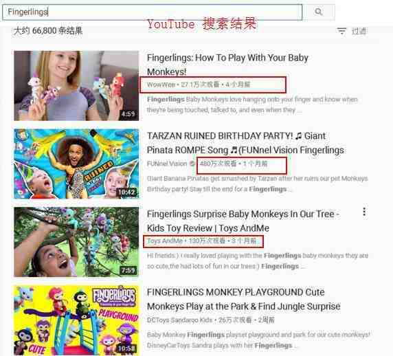
Task: Visit the WowWee channel link
Action: tap(161, 85)
